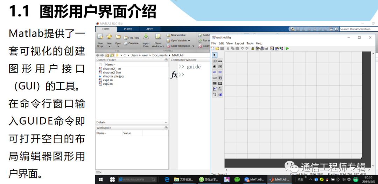Pick the Toggle Button component in palette
Image resolution: width=378 pixels, height=184 pixels.
(x=215, y=83)
